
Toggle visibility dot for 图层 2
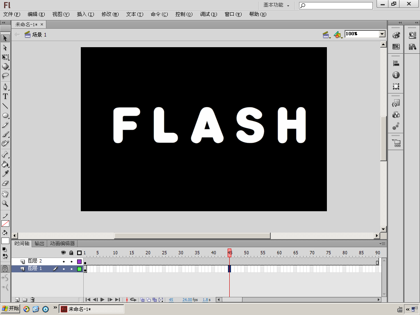tap(64, 262)
